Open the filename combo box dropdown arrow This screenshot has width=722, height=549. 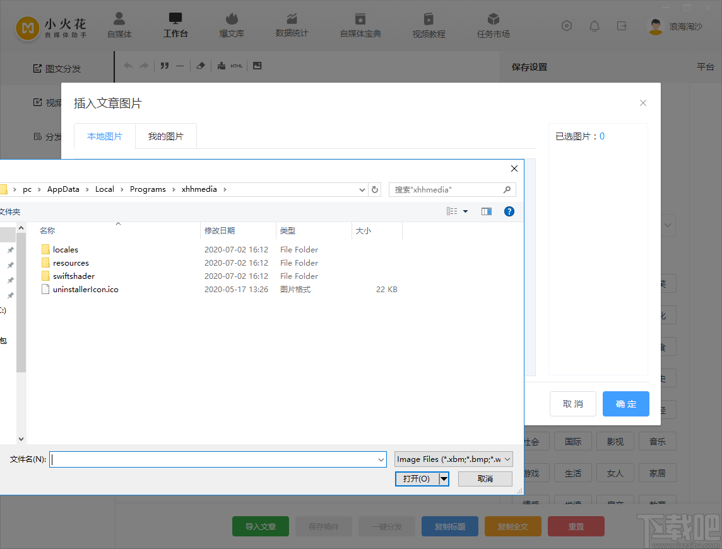point(381,459)
